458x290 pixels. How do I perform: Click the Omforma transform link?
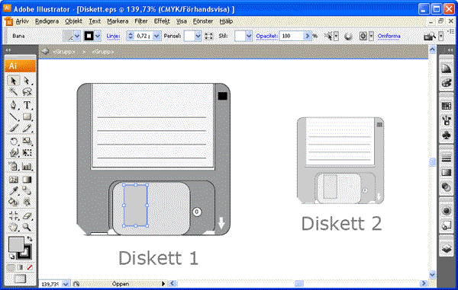[x=389, y=36]
